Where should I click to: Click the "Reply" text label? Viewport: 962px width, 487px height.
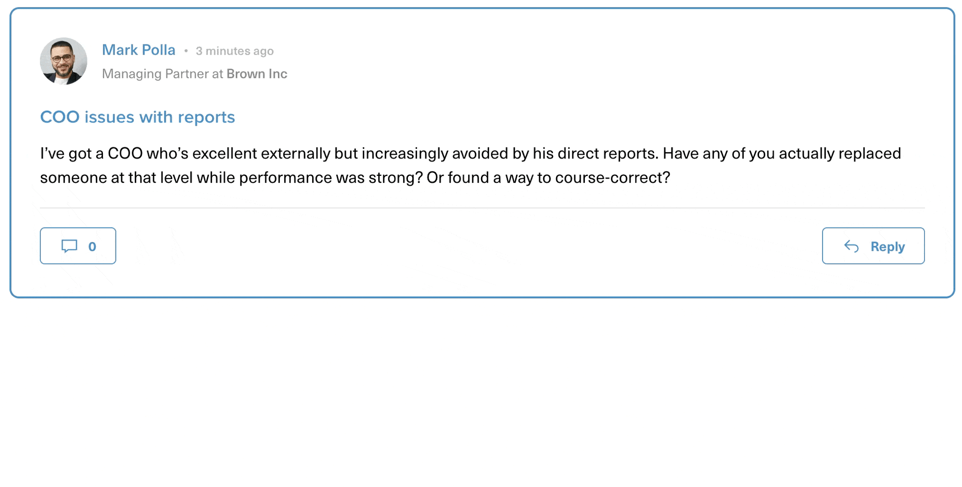click(x=887, y=247)
